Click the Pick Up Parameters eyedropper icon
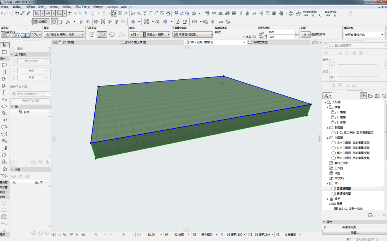Image resolution: width=387 pixels, height=241 pixels. point(22,13)
